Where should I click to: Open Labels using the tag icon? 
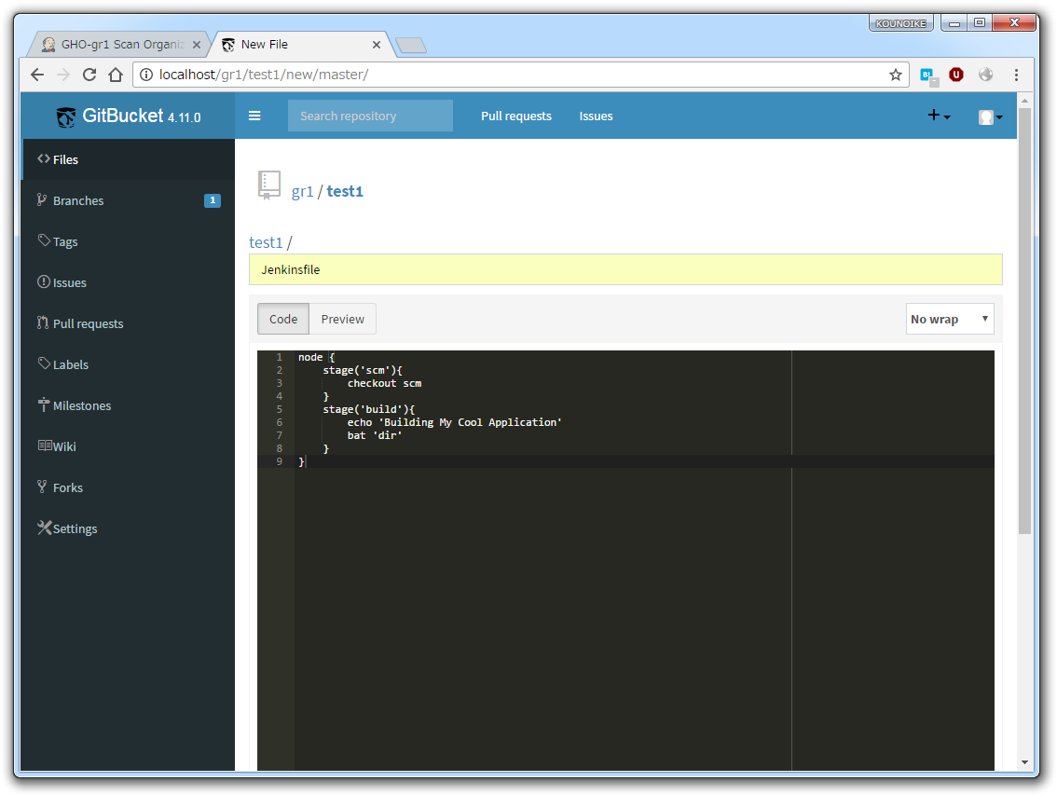pos(41,363)
